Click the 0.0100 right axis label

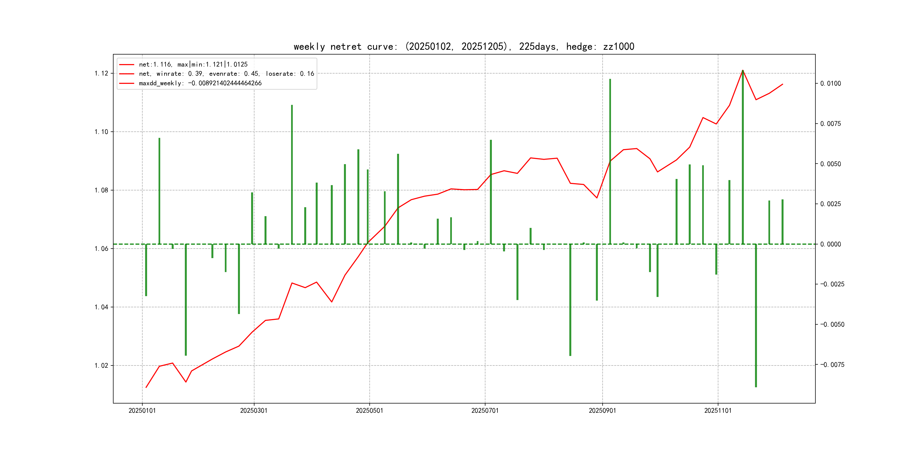830,83
